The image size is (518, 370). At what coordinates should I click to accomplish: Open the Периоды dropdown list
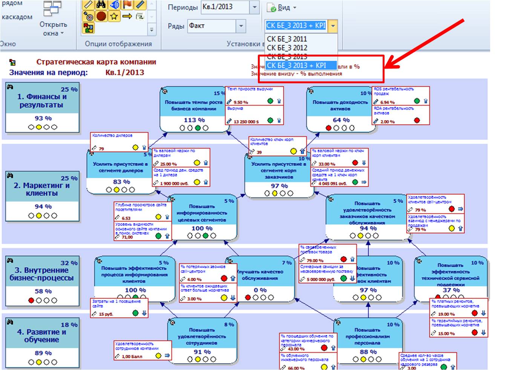[x=254, y=7]
